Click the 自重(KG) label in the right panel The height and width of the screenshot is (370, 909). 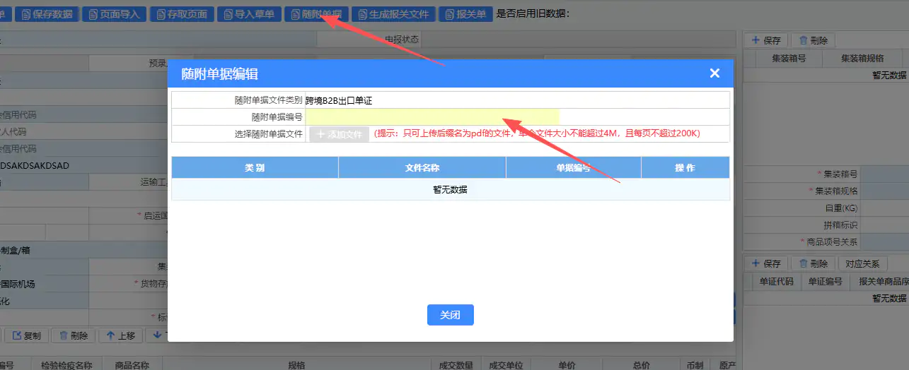(841, 208)
